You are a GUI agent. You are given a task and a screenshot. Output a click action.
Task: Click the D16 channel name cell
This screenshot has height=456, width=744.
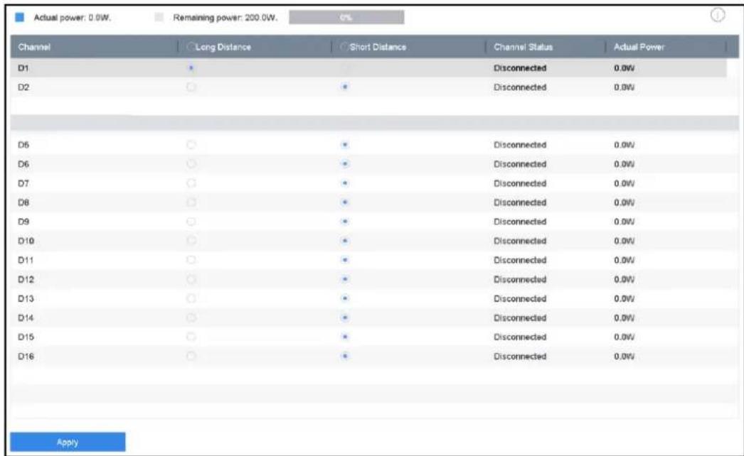pyautogui.click(x=26, y=356)
